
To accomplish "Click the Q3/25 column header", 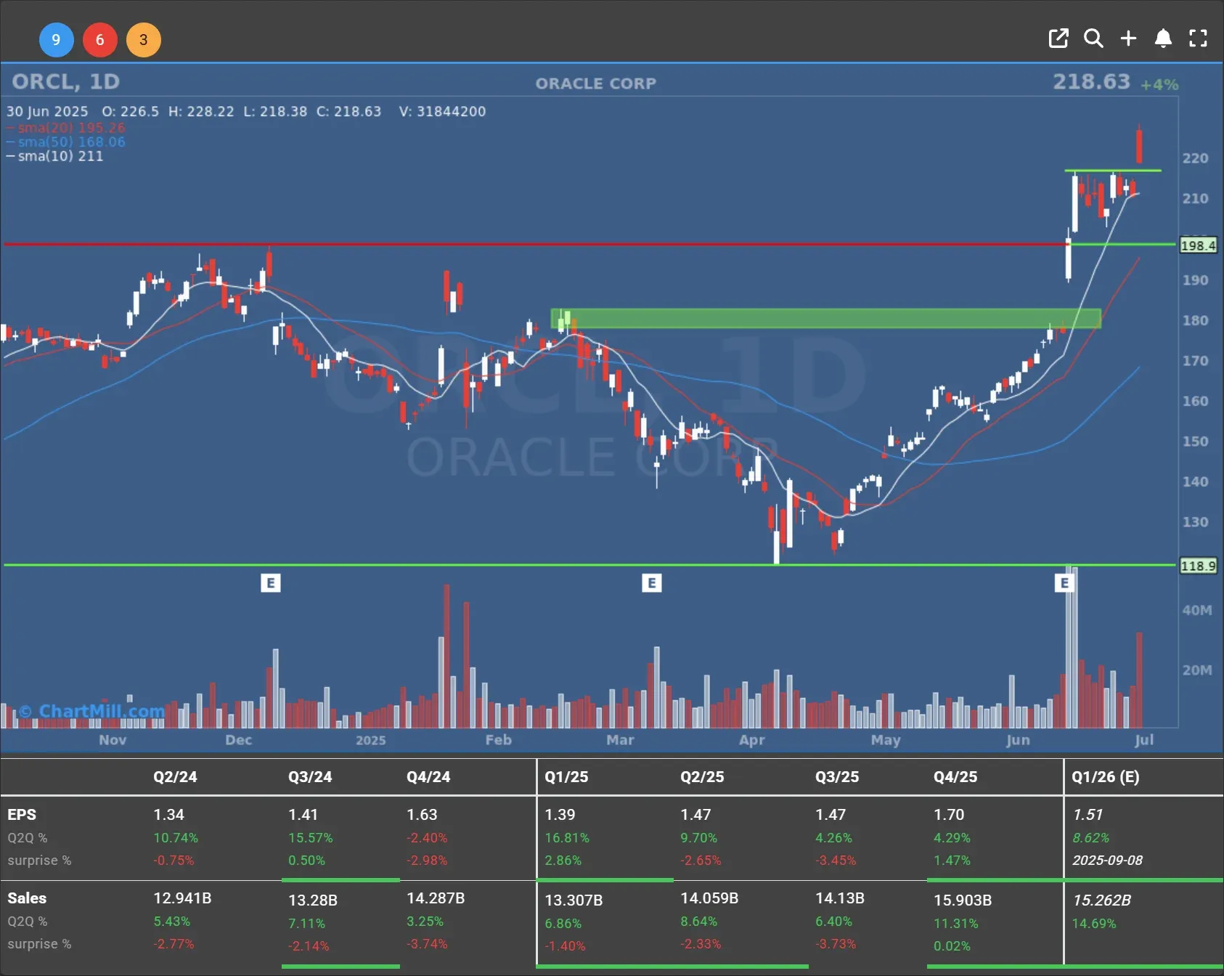I will click(837, 777).
